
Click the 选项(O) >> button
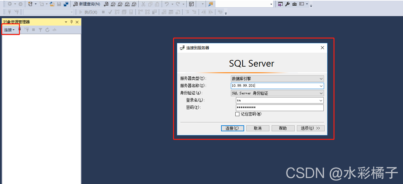click(310, 128)
